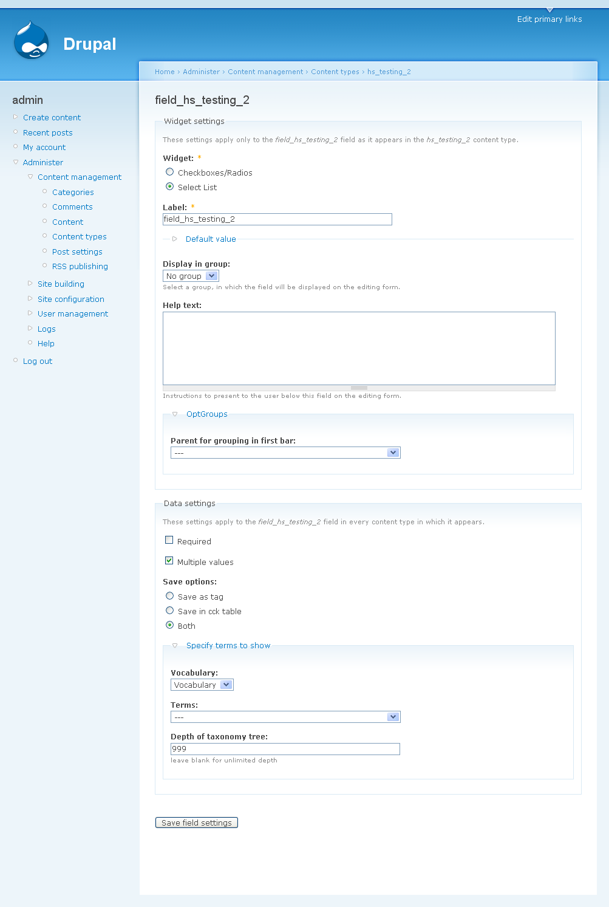Image resolution: width=609 pixels, height=907 pixels.
Task: Select Save in cck table option
Action: pyautogui.click(x=169, y=610)
